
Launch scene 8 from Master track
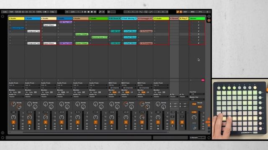pyautogui.click(x=197, y=43)
